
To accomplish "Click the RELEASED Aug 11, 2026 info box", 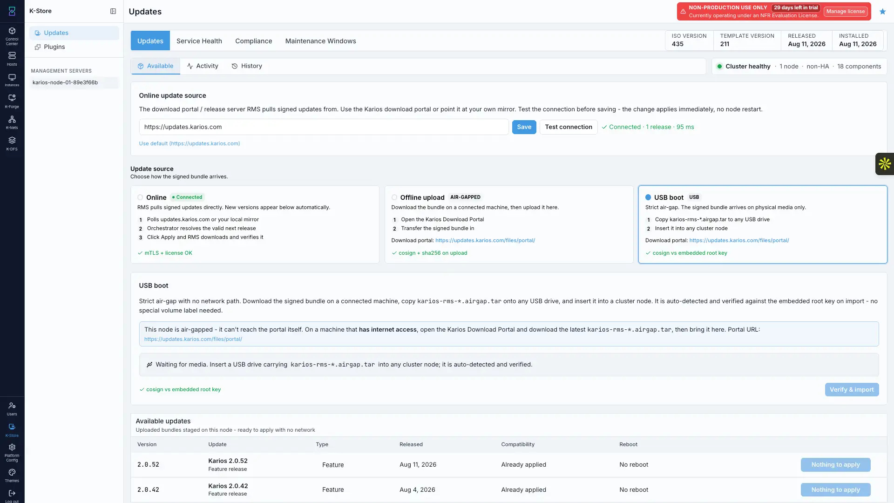I will coord(806,41).
